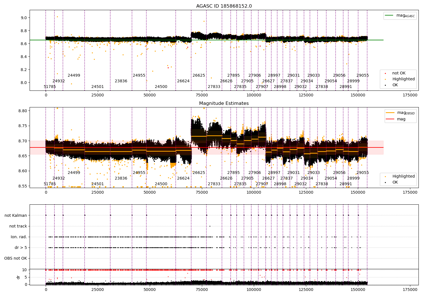Click obsid label 24500 in Magnitude Estimates plot
Screen dimensions: 423x296
pyautogui.click(x=161, y=184)
